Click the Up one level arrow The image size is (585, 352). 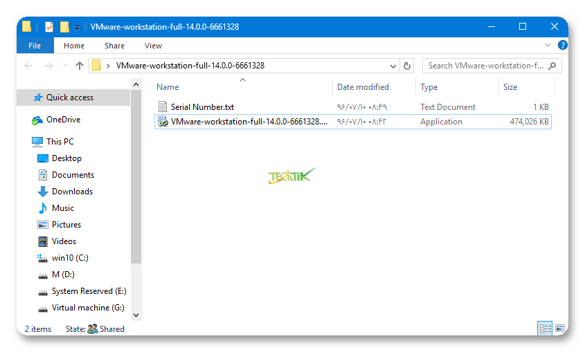[79, 66]
